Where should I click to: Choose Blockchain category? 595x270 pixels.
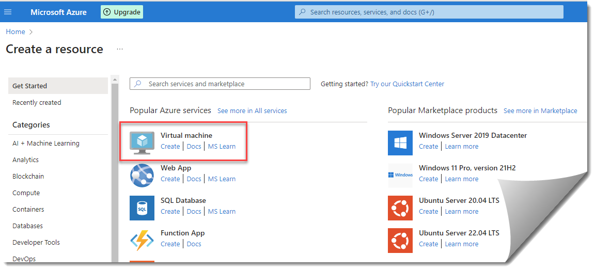point(28,177)
